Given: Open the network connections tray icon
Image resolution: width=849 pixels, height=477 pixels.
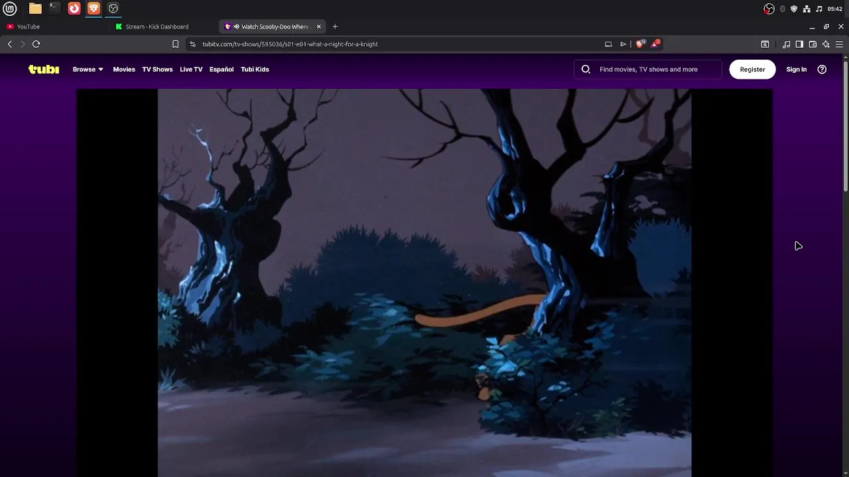Looking at the screenshot, I should pyautogui.click(x=807, y=9).
